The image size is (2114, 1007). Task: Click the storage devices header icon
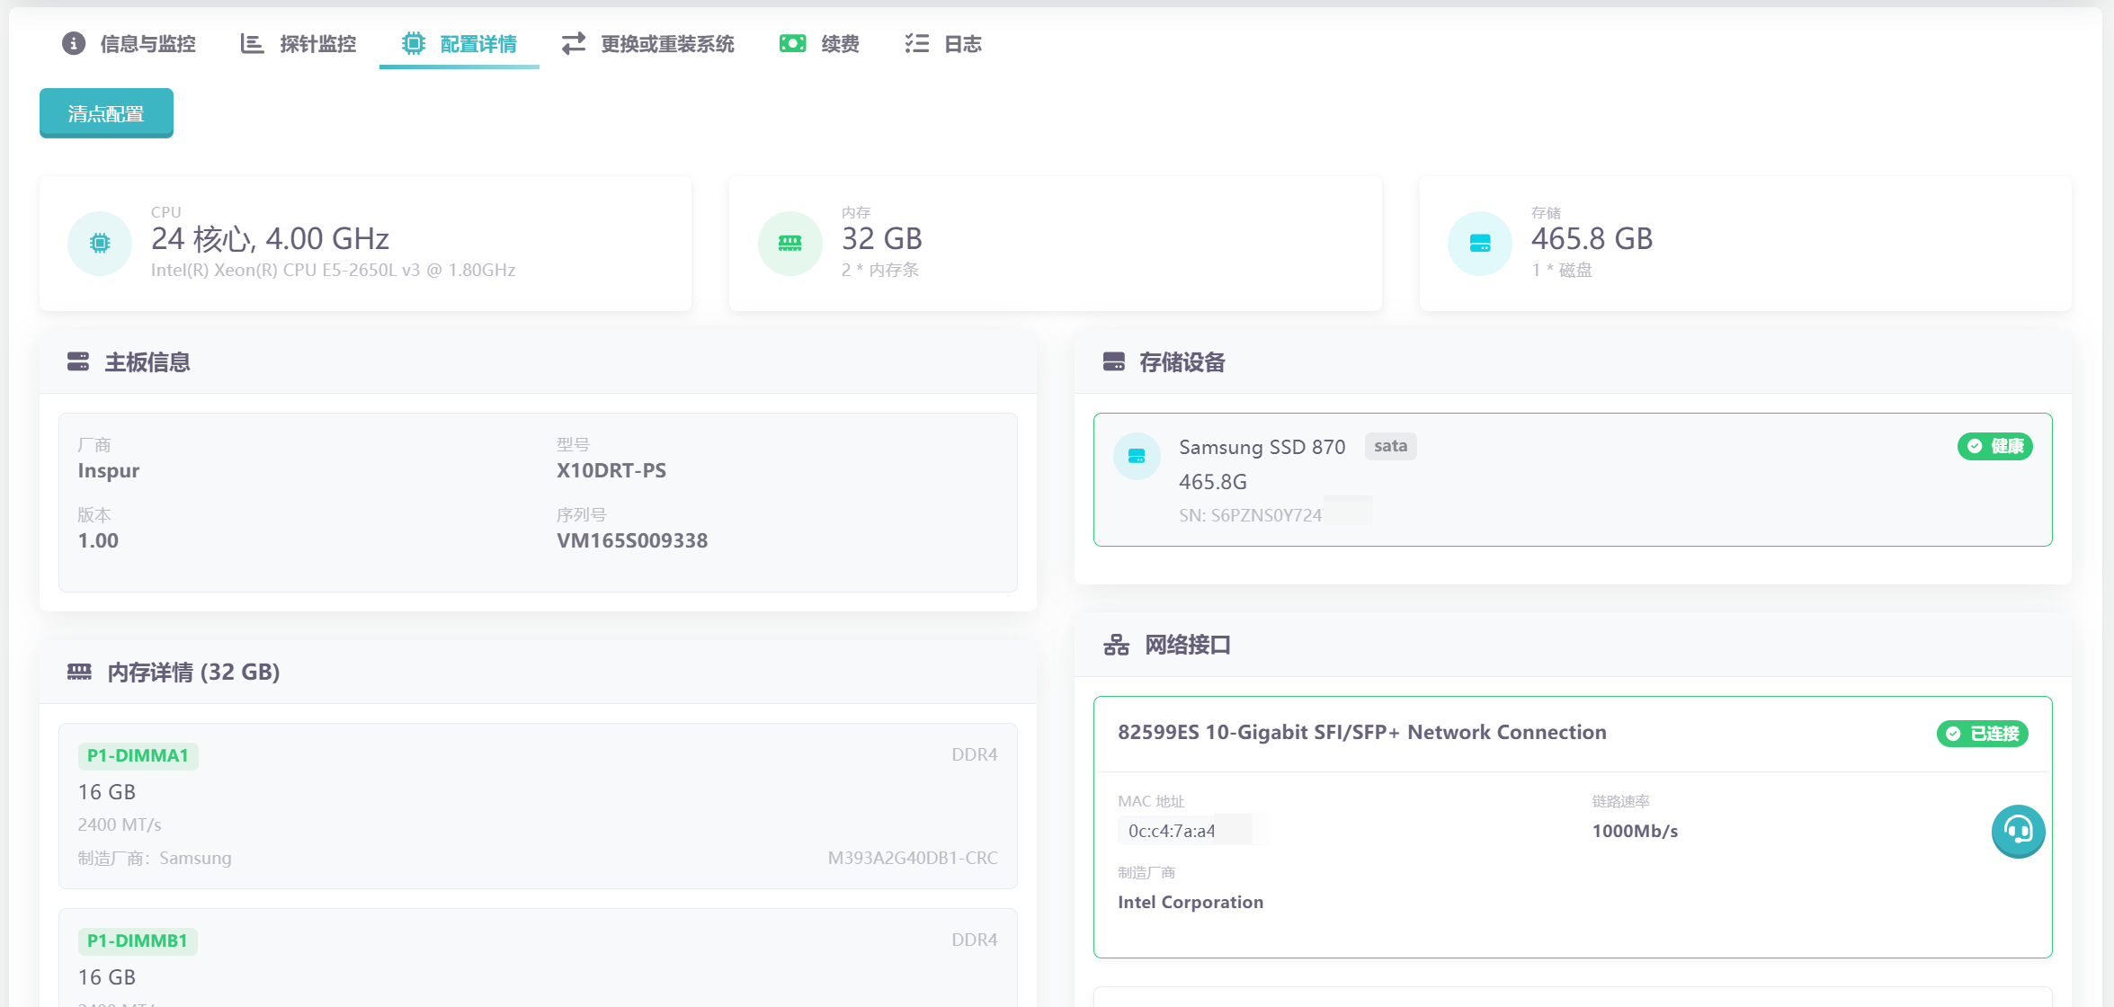coord(1113,361)
